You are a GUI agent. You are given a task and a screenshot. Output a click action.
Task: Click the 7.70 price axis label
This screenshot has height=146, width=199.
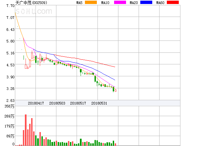[10, 6]
